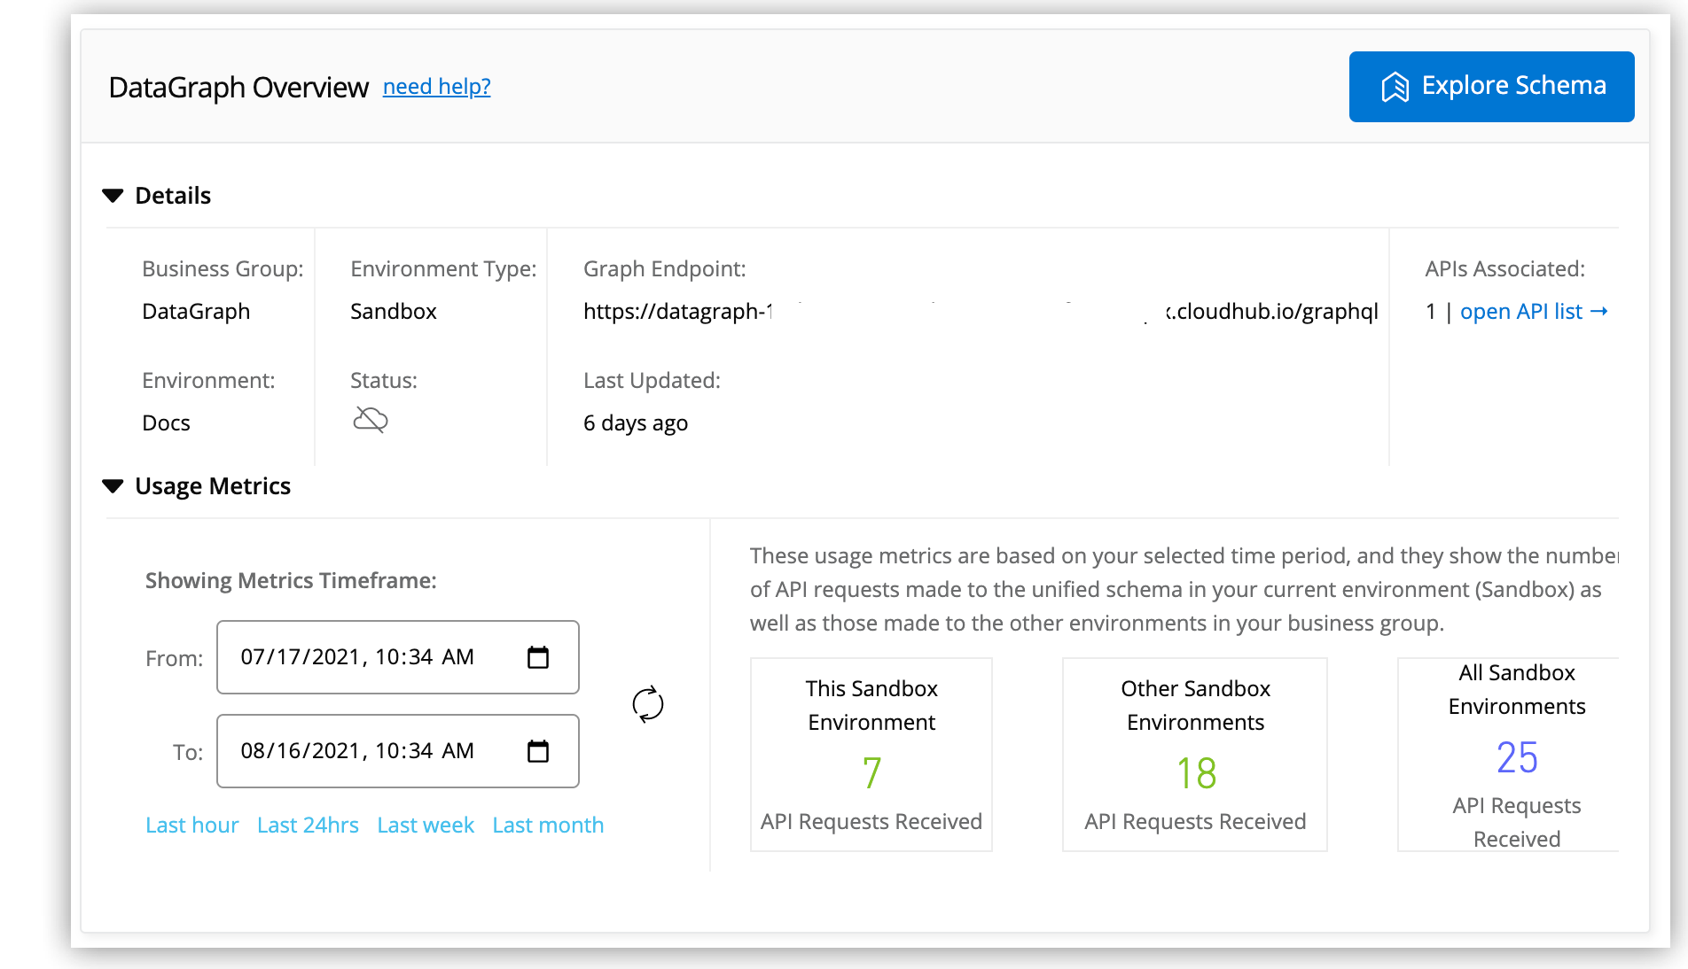Click the Details section triangle icon
Image resolution: width=1688 pixels, height=969 pixels.
click(x=113, y=195)
